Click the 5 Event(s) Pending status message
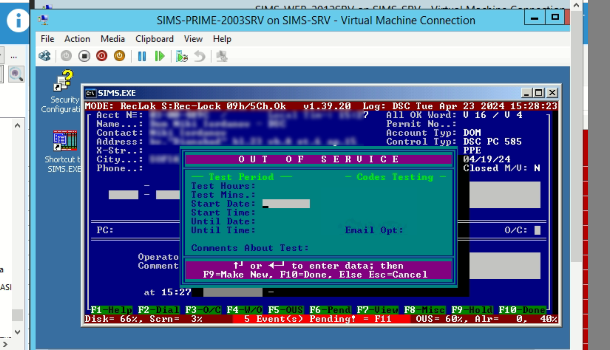610x350 pixels. 318,319
